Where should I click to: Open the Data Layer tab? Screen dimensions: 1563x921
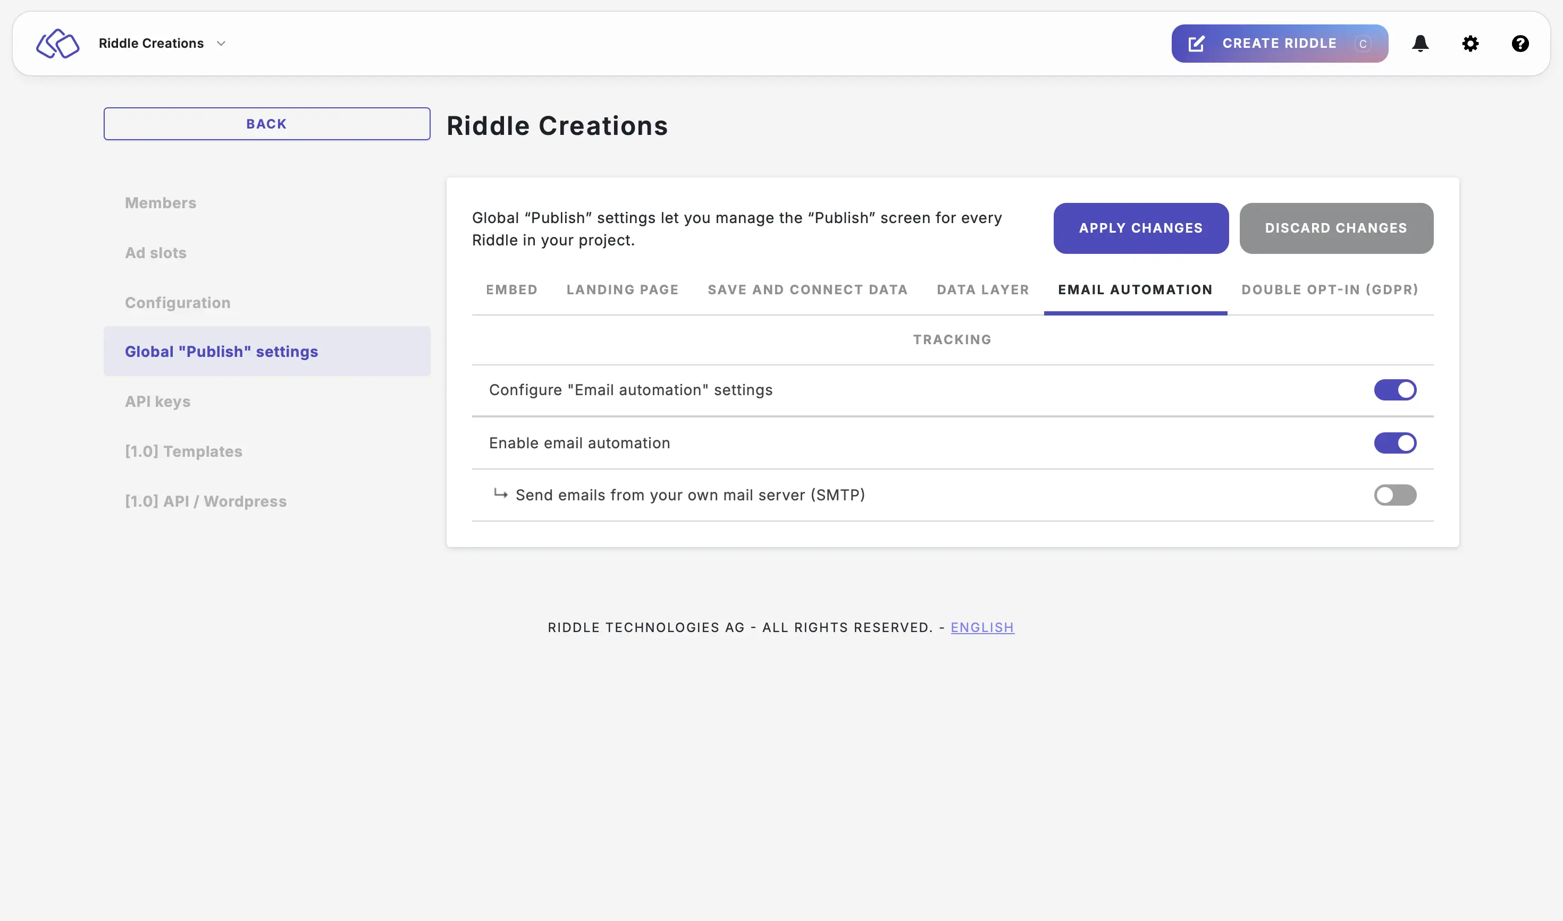tap(983, 290)
